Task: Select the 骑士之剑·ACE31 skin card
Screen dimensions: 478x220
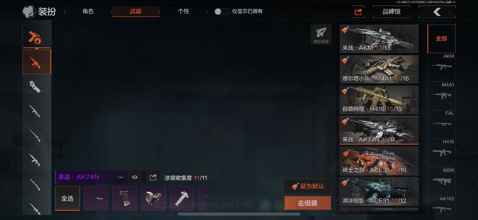Action: [x=379, y=161]
